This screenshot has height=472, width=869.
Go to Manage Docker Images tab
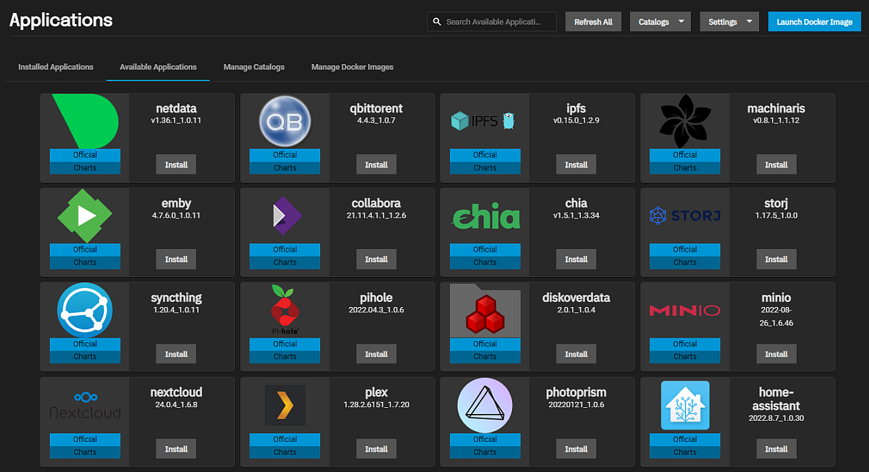(x=352, y=67)
